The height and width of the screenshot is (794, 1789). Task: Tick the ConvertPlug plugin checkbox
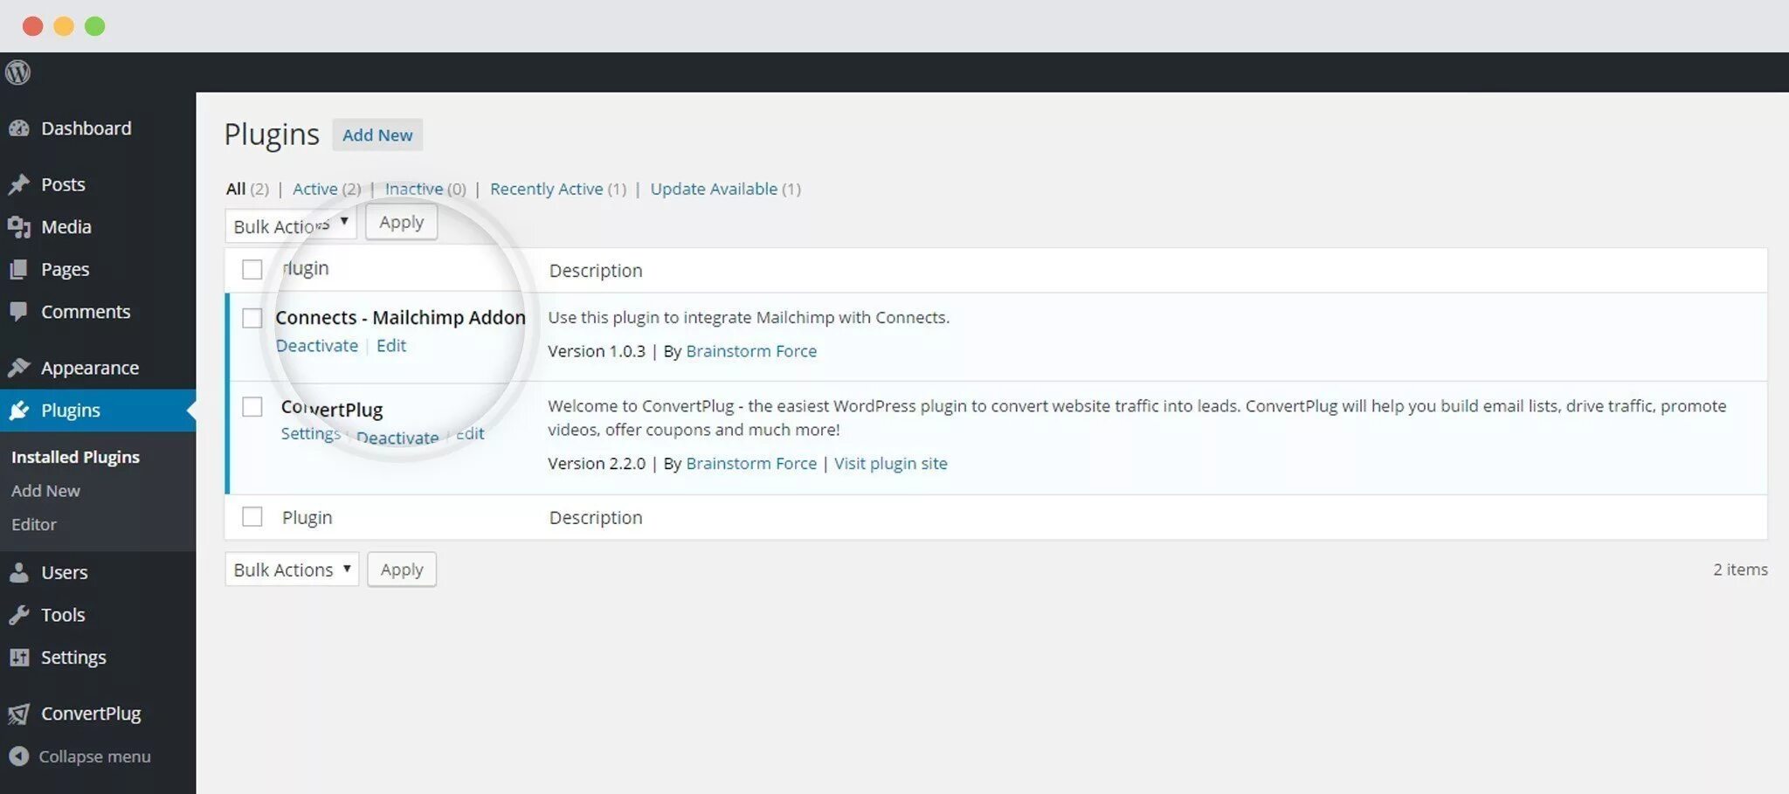point(252,407)
